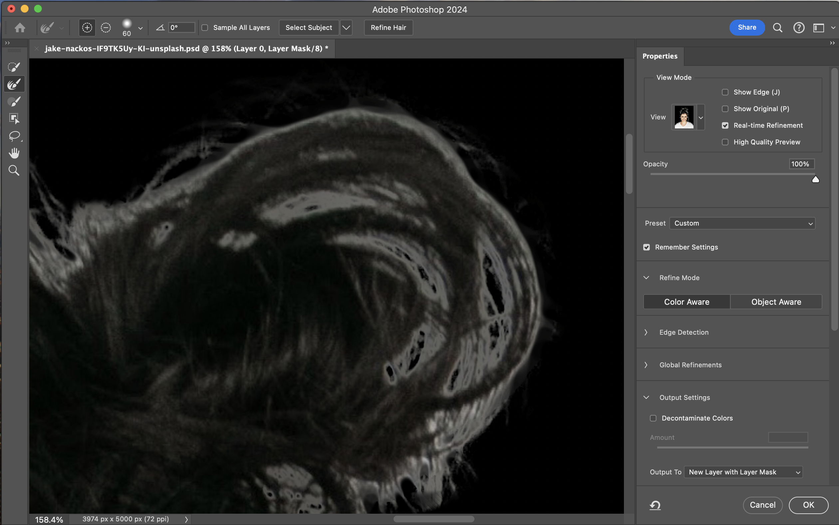Open the Preset Custom dropdown
Image resolution: width=839 pixels, height=525 pixels.
[x=742, y=223]
